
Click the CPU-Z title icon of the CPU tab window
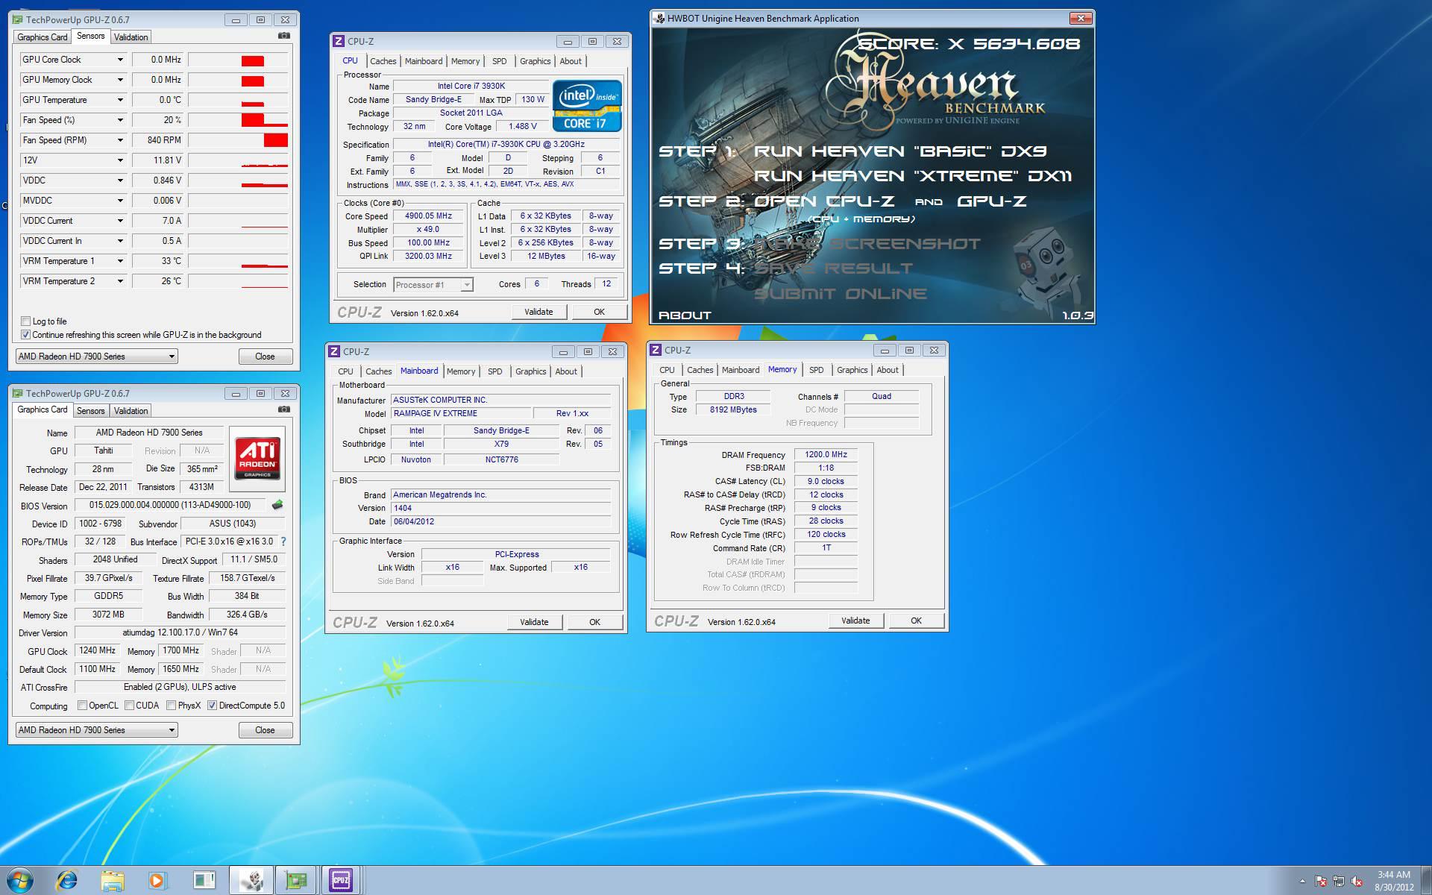339,41
